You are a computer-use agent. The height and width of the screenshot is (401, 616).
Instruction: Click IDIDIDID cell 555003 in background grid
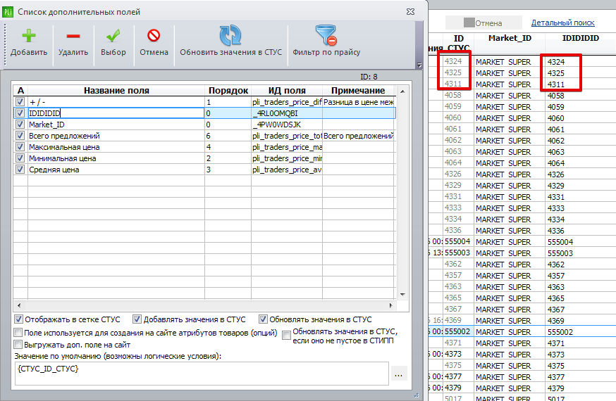[580, 253]
